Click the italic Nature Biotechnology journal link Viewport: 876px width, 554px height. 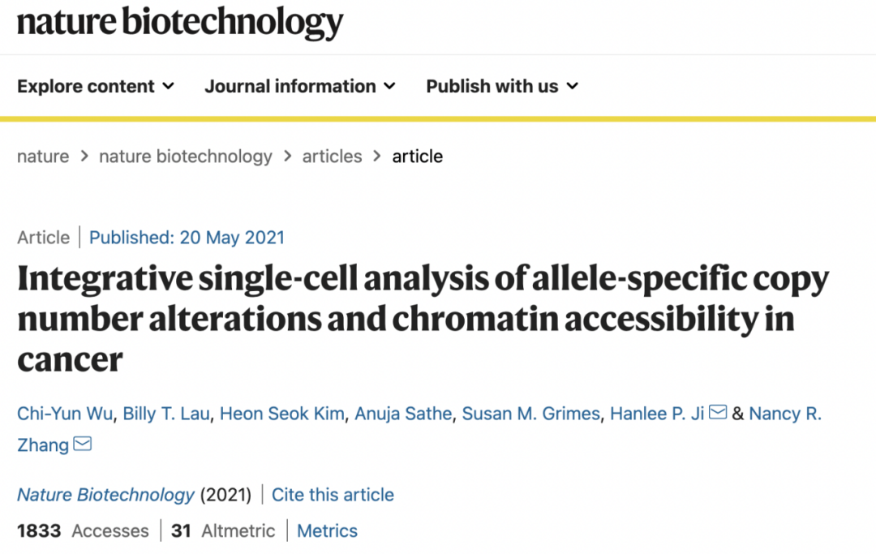tap(105, 495)
